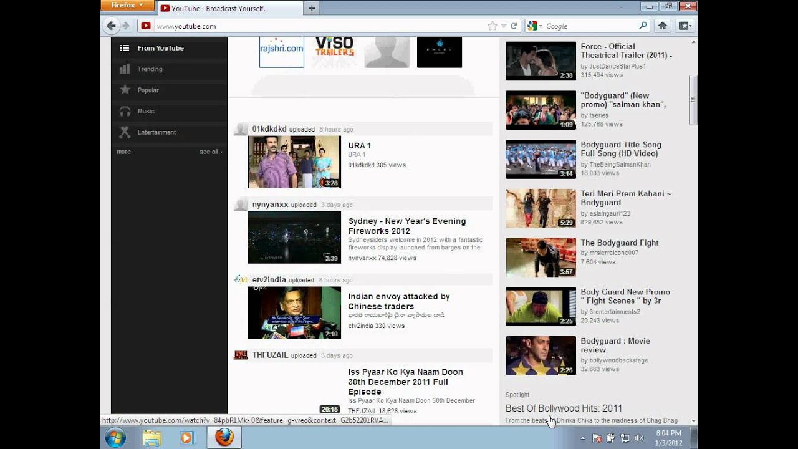Viewport: 798px width, 449px height.
Task: Open the Google search engine dropdown
Action: click(534, 26)
